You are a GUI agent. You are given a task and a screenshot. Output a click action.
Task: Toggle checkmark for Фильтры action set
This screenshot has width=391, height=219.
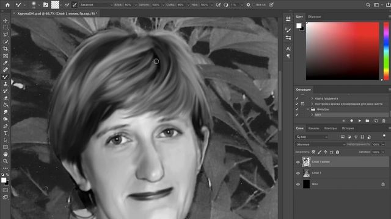point(297,109)
